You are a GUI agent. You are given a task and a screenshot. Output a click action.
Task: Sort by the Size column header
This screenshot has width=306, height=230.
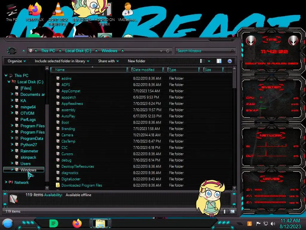coord(213,69)
